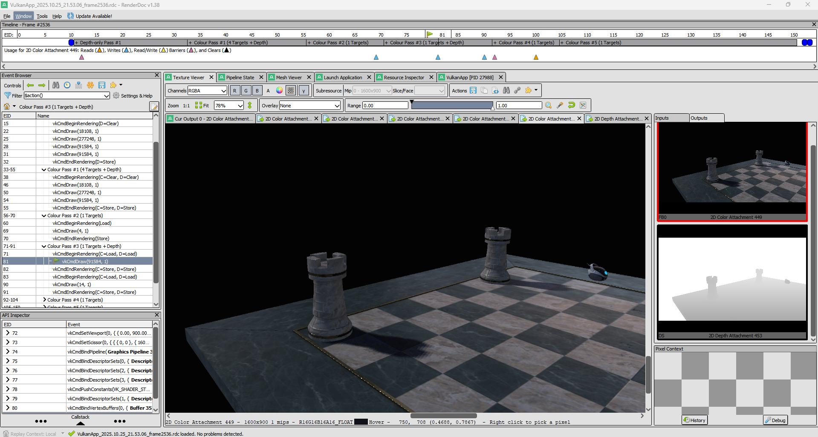Click the go-to-previous green arrow in Controls
This screenshot has height=437, width=818.
(30, 85)
